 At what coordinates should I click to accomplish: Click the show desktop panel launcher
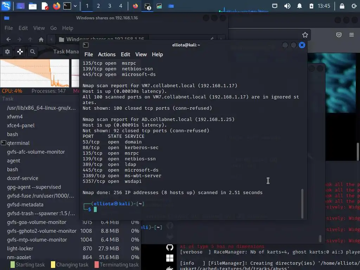20,6
